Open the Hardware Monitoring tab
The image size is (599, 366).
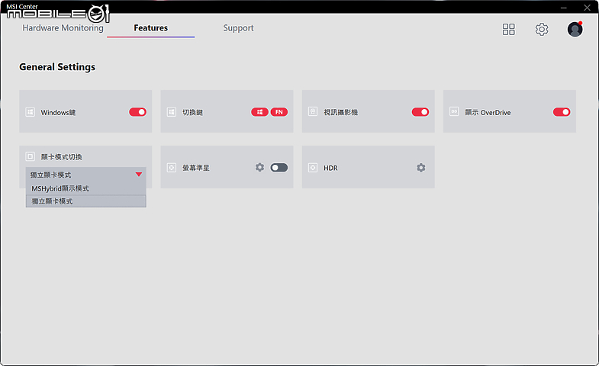pos(63,28)
